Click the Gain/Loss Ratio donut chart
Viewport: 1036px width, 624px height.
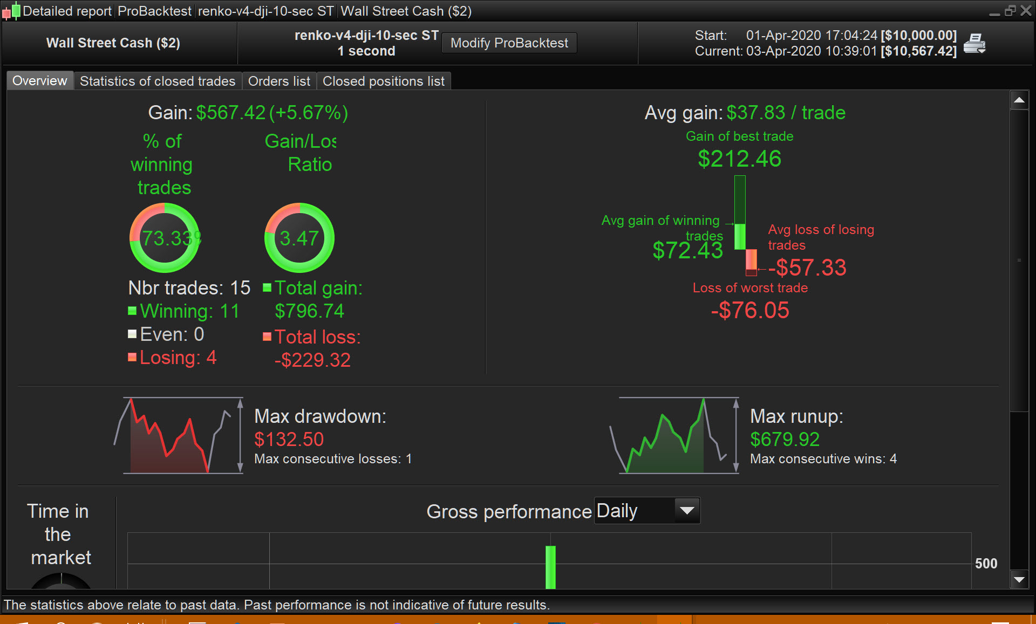pos(299,238)
